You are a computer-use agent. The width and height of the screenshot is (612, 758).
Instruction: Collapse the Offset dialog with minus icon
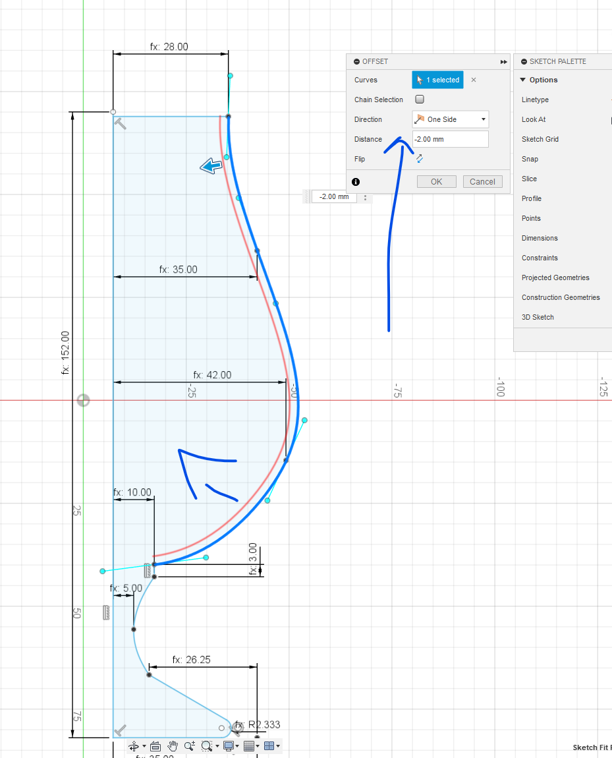pyautogui.click(x=356, y=61)
